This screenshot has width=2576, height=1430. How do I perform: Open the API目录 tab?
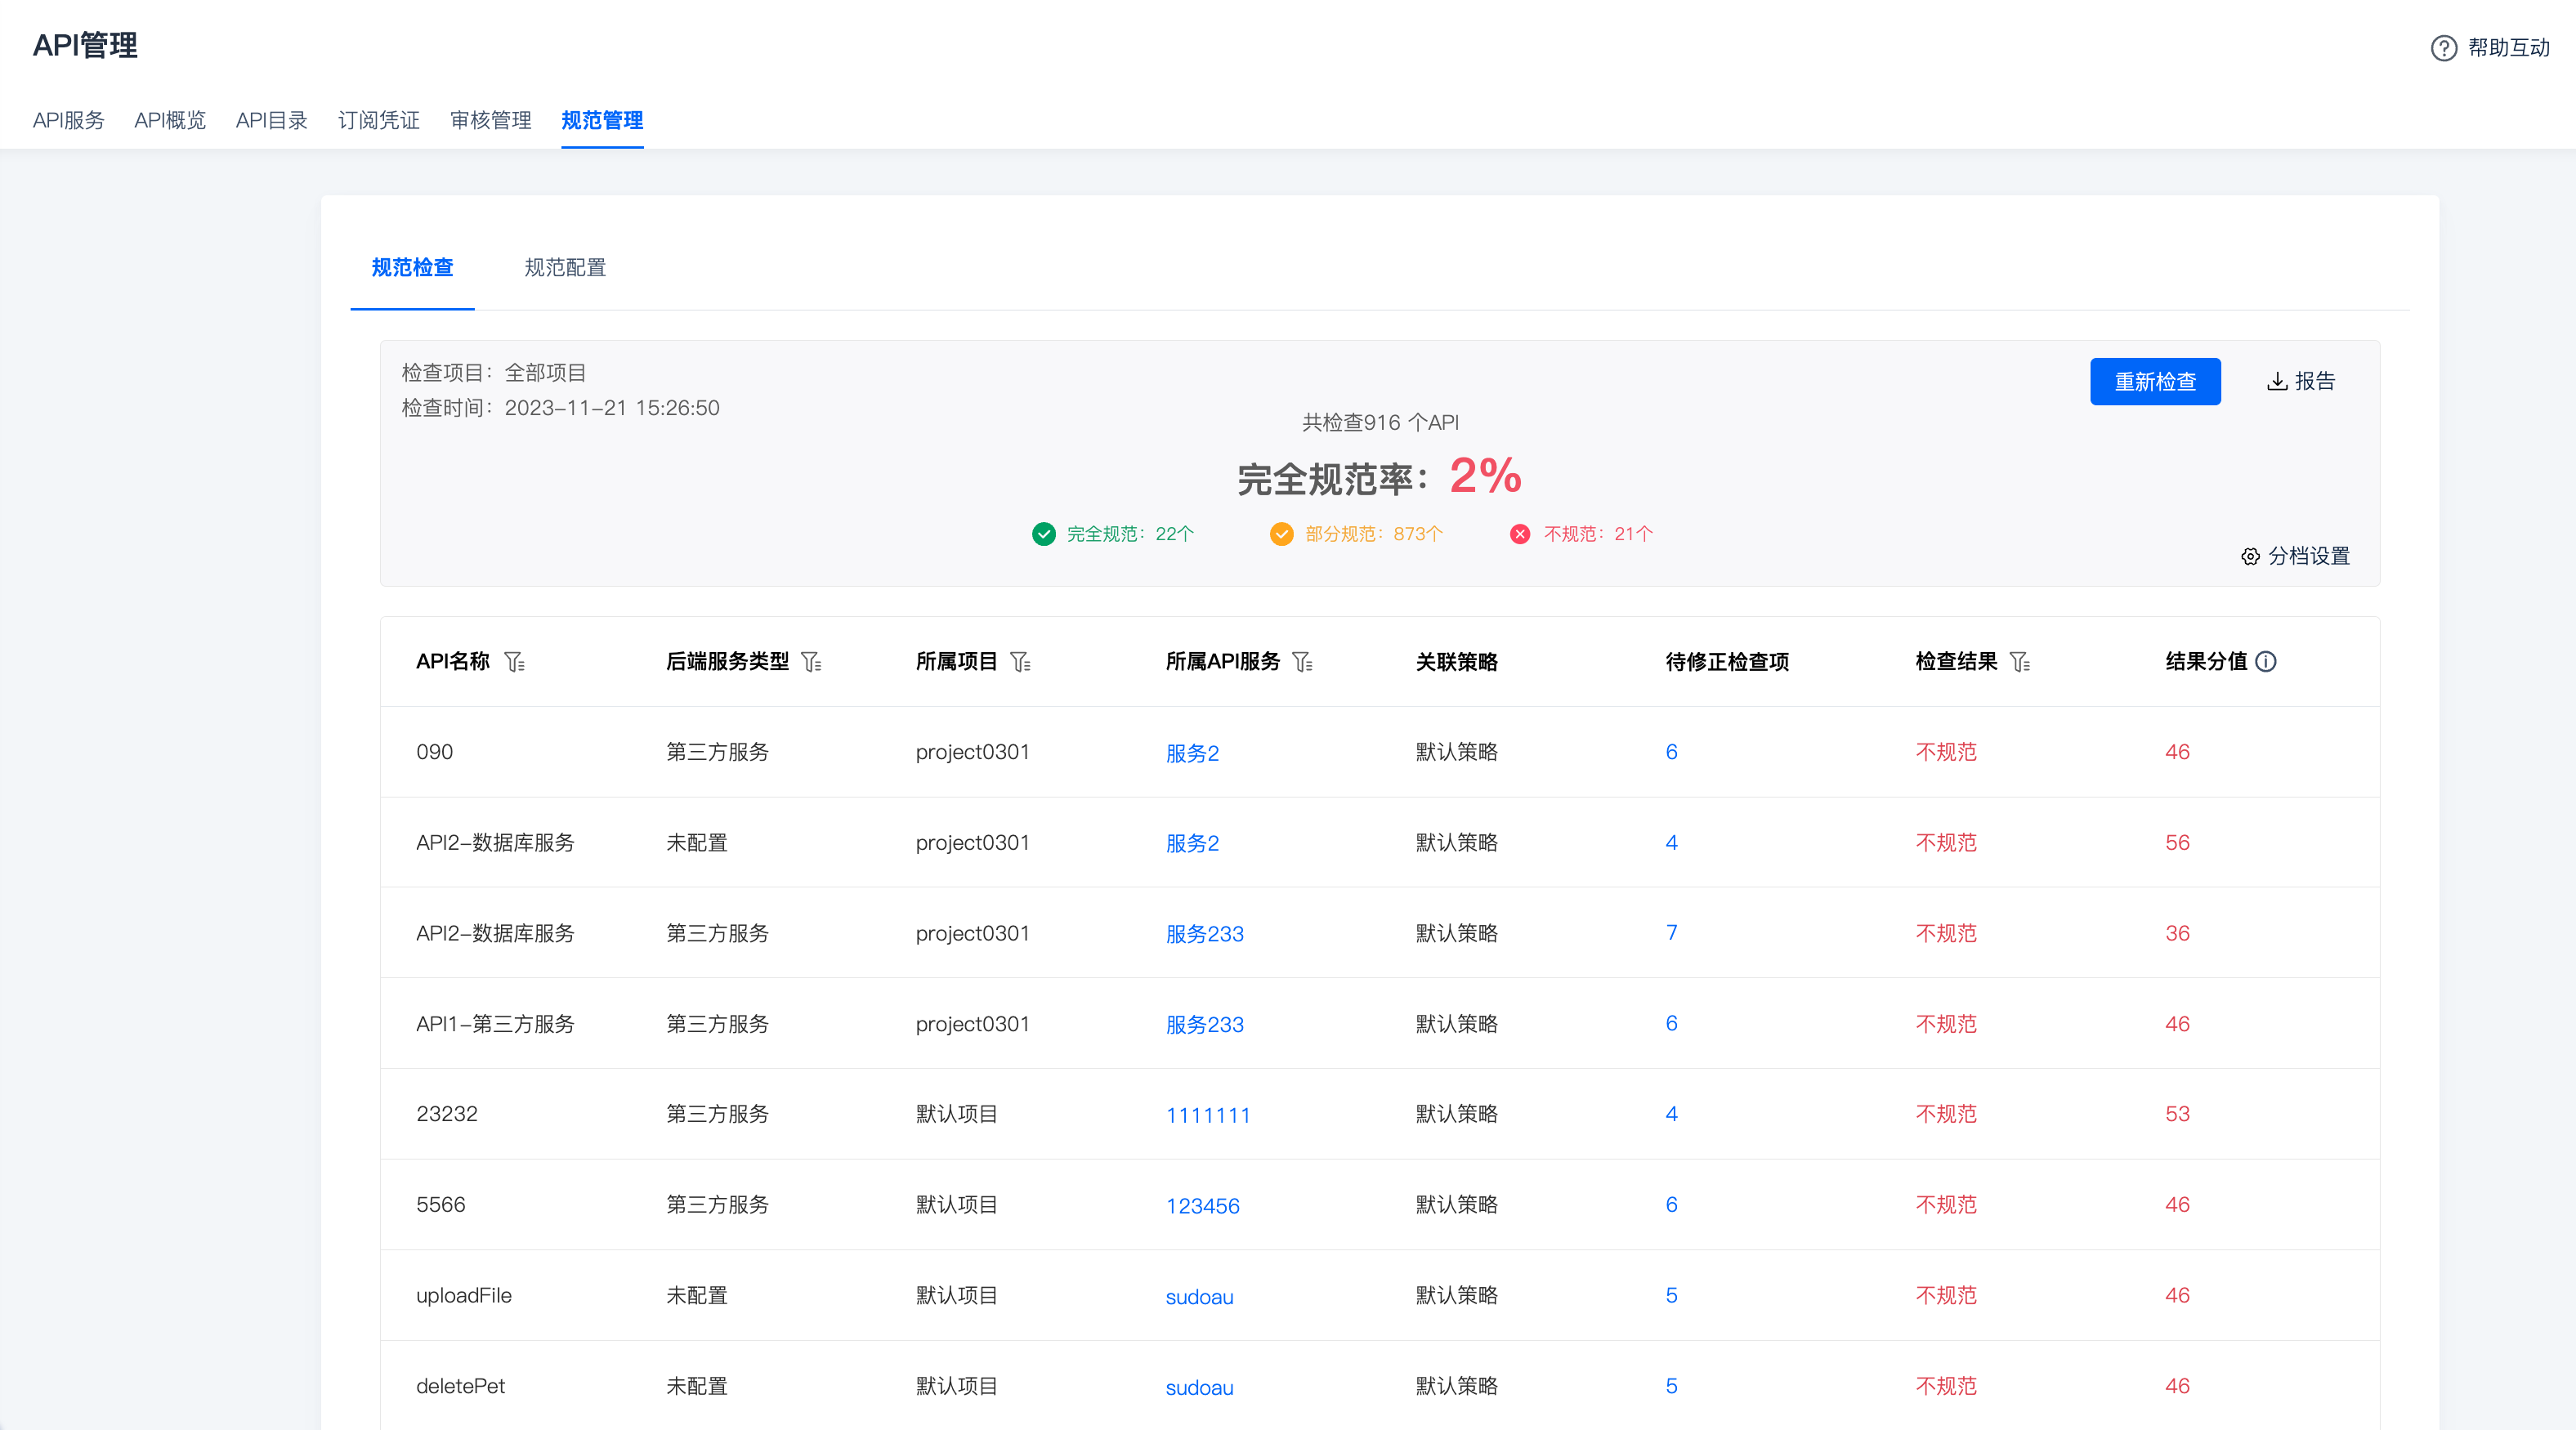[x=272, y=120]
